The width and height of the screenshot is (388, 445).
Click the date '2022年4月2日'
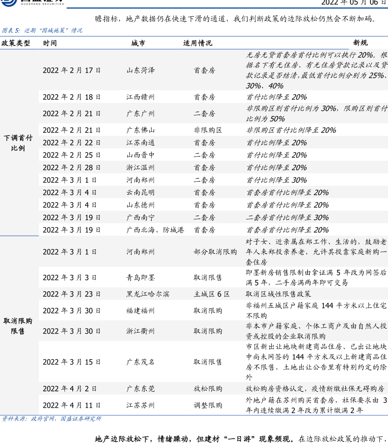coord(70,389)
